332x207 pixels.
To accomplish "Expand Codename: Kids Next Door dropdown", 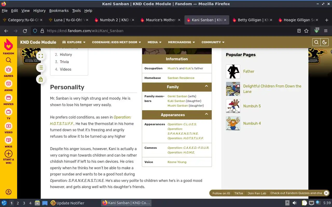I will click(116, 42).
